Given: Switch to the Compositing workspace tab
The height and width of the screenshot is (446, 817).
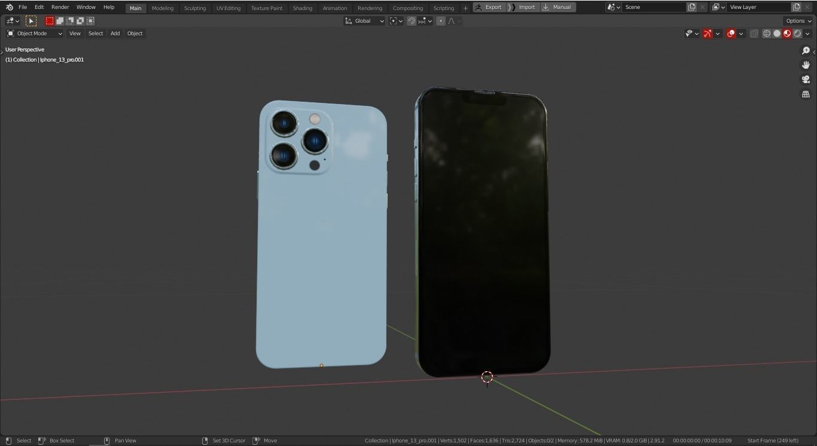Looking at the screenshot, I should tap(408, 8).
